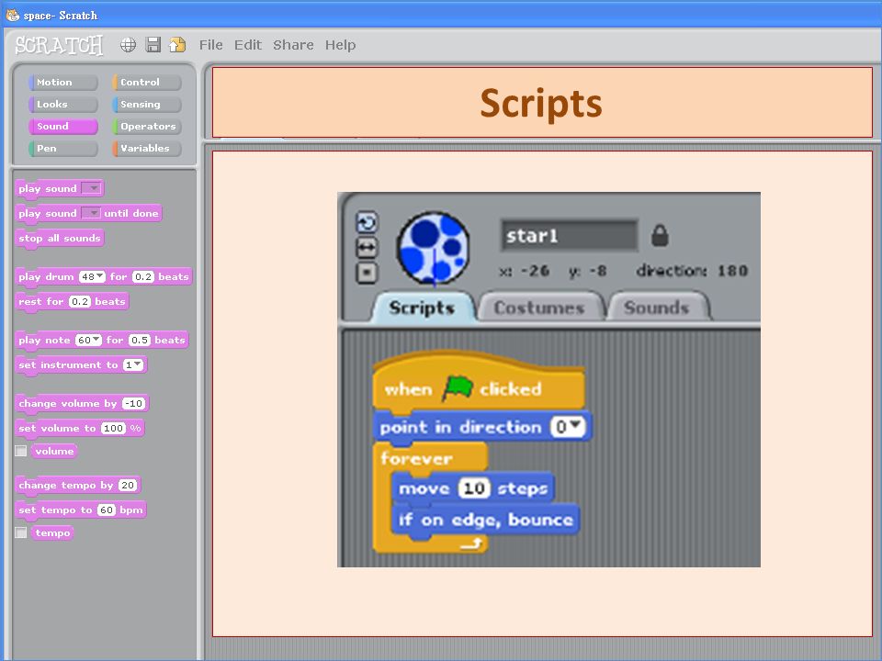Click the Scratch cat title bar icon
Viewport: 882px width, 661px height.
click(12, 16)
